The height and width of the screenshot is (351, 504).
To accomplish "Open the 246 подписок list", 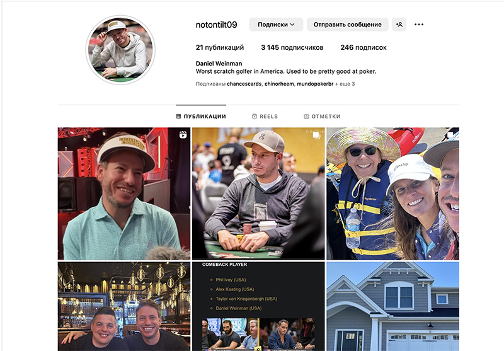I will (x=364, y=47).
